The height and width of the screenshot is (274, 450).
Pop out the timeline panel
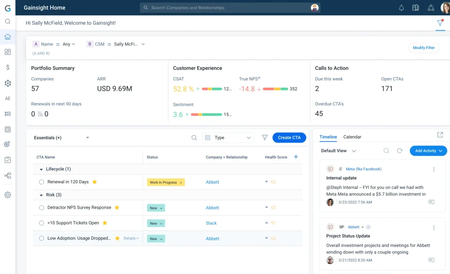[x=440, y=135]
